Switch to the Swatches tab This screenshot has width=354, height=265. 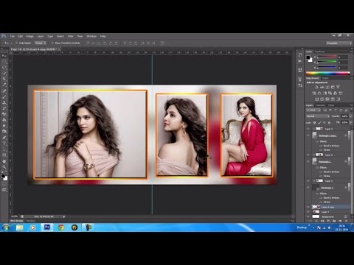[x=319, y=52]
